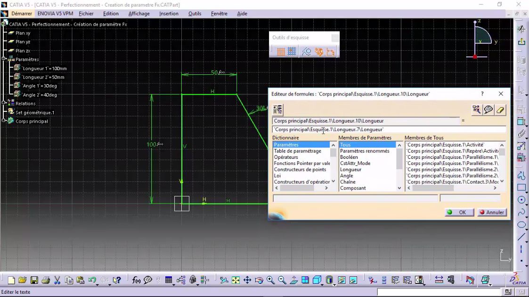Image resolution: width=529 pixels, height=297 pixels.
Task: Click the formula text input field
Action: coord(389,129)
